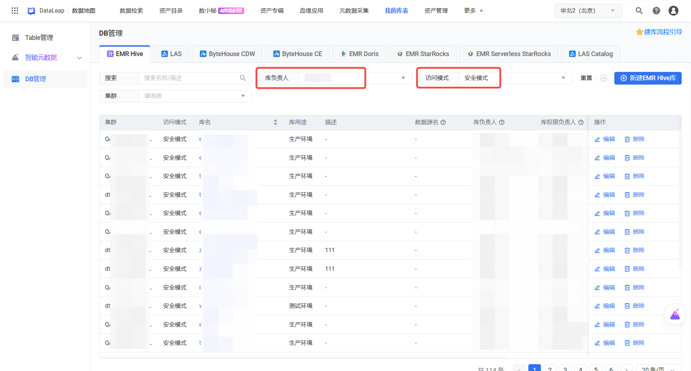Open 血缘应用 in the top navigation
Image resolution: width=691 pixels, height=371 pixels.
coord(311,11)
